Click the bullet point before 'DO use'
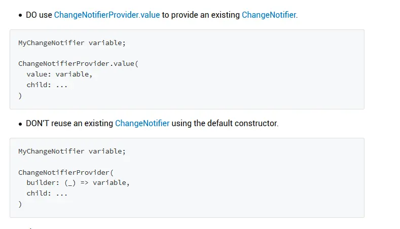The image size is (400, 229). [20, 15]
